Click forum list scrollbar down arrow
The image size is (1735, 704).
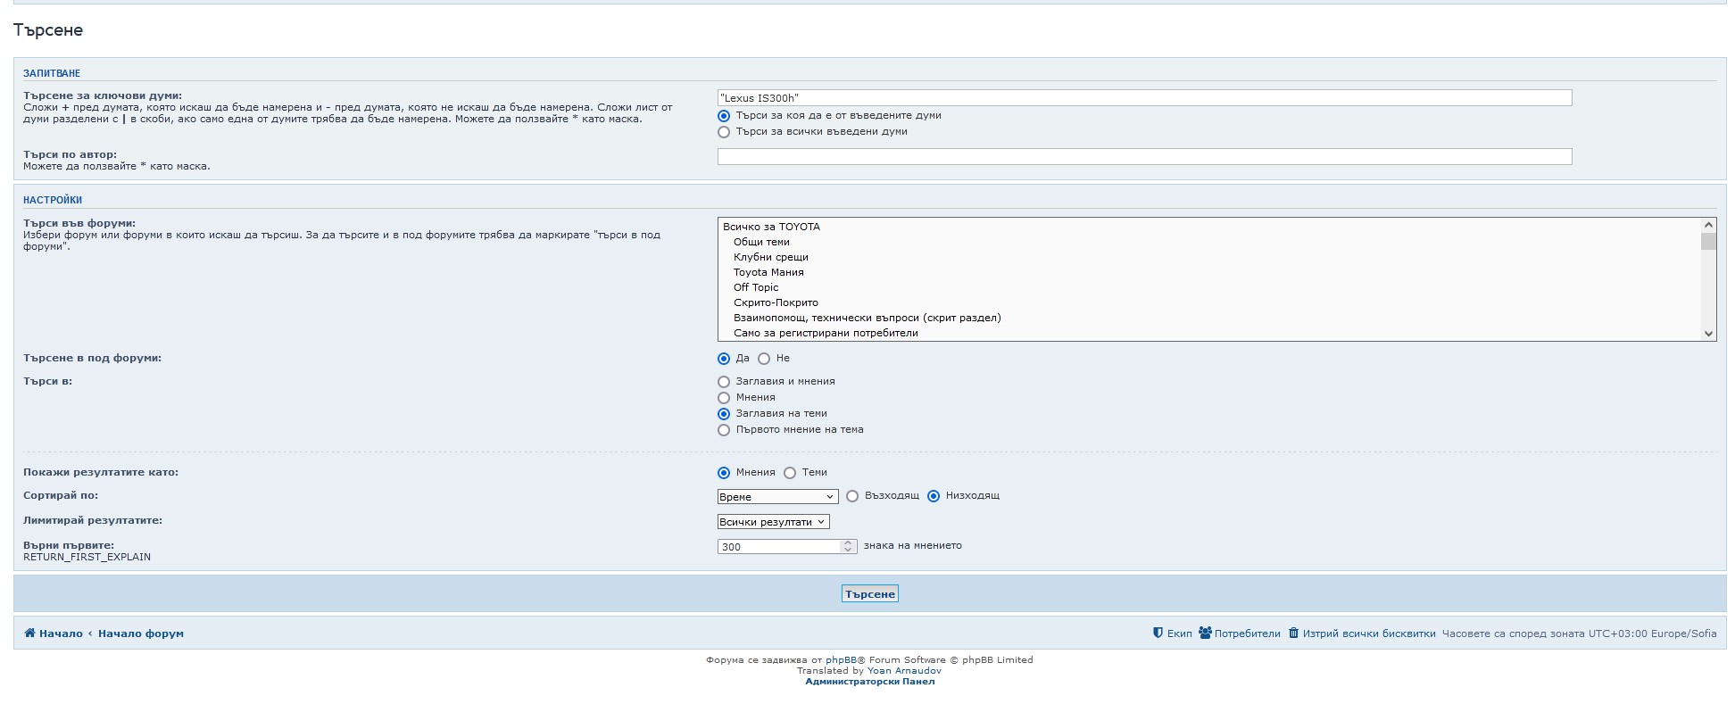click(1708, 334)
